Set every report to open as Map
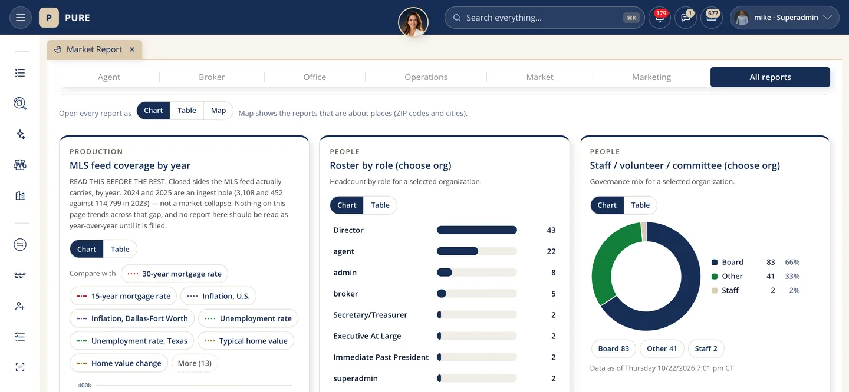The image size is (849, 392). tap(218, 111)
